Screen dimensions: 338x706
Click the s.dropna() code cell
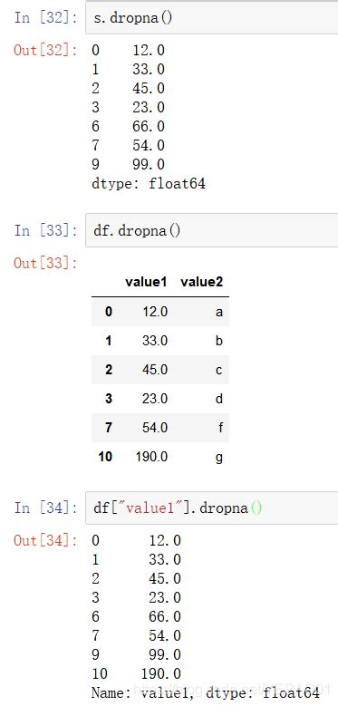click(211, 18)
